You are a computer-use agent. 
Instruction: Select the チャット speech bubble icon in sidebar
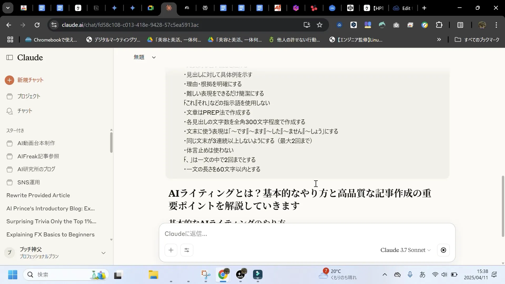click(x=10, y=111)
